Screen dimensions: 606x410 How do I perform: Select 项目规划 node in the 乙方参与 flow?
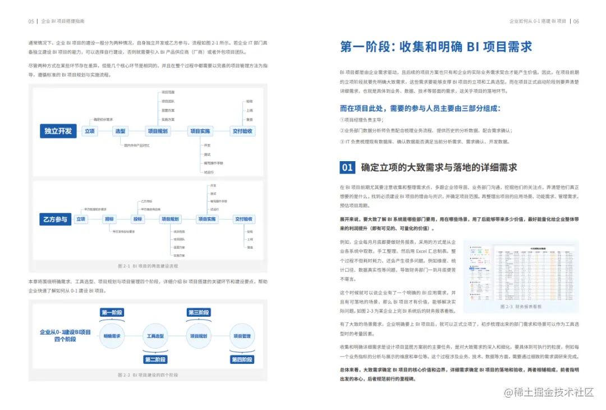point(170,219)
